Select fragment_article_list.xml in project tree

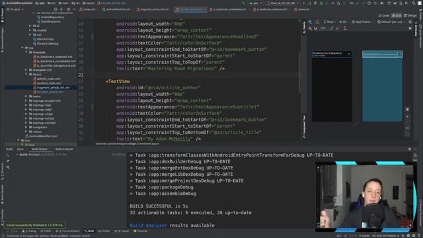[x=51, y=87]
